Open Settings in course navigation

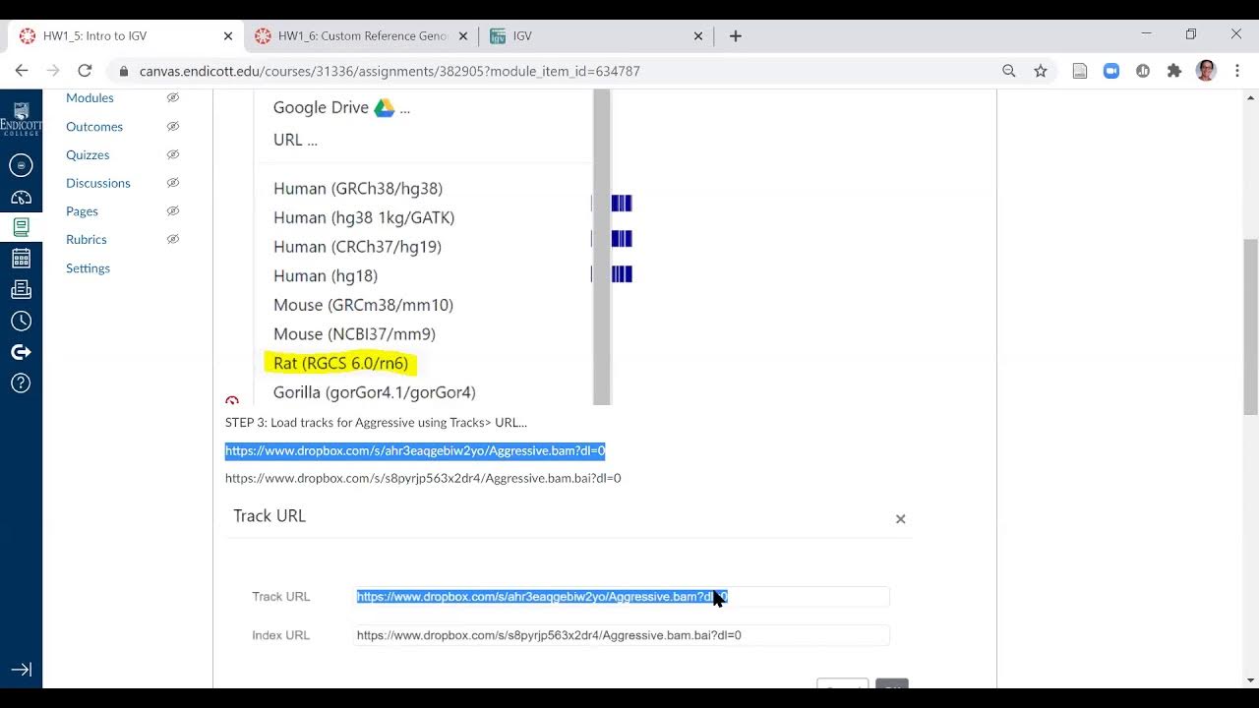88,267
